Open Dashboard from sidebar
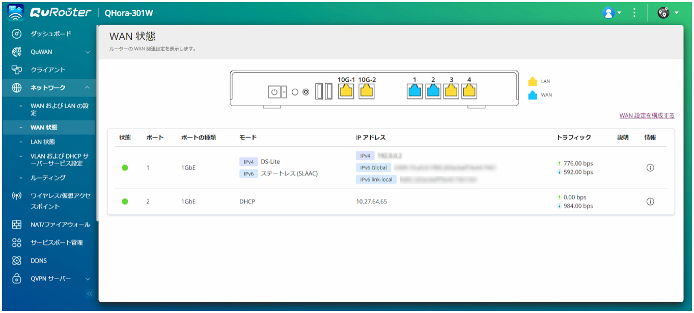Viewport: 694px width, 313px height. pos(50,34)
